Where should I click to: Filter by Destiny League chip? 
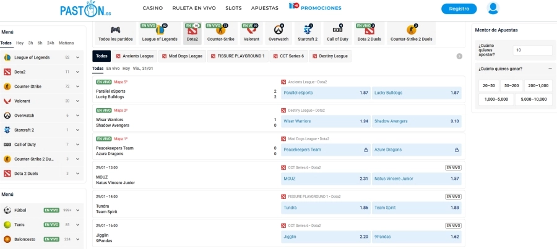(330, 56)
